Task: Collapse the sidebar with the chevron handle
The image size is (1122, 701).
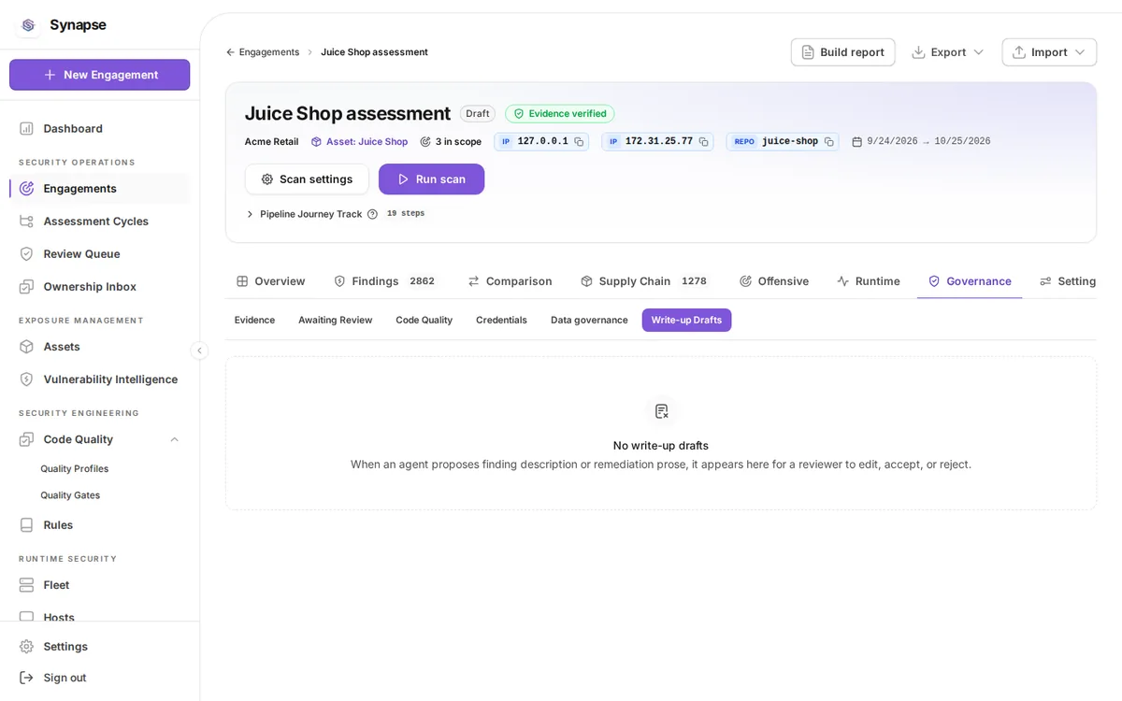Action: point(199,350)
